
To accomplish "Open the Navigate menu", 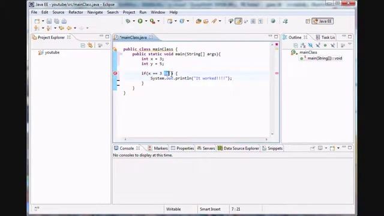I will (95, 12).
